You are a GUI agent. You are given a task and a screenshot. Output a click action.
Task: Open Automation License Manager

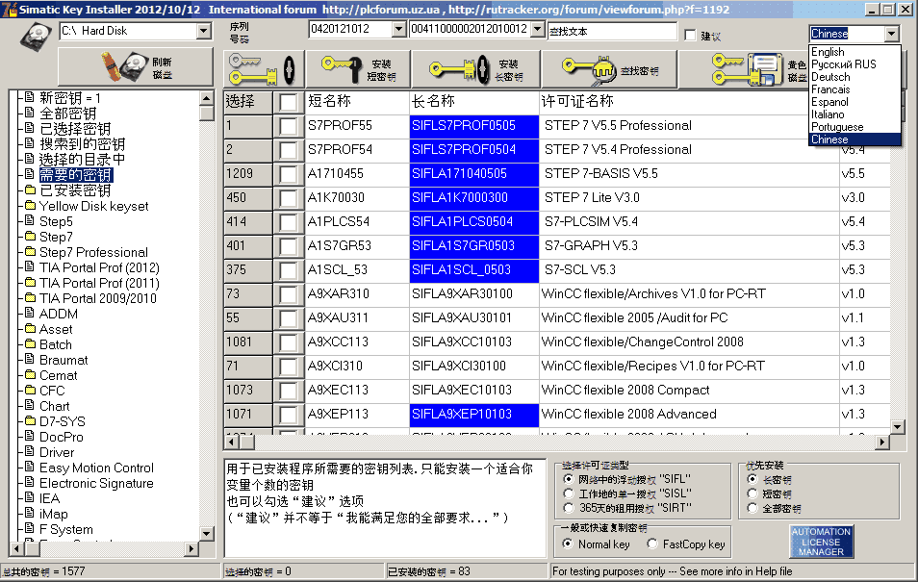pos(821,542)
